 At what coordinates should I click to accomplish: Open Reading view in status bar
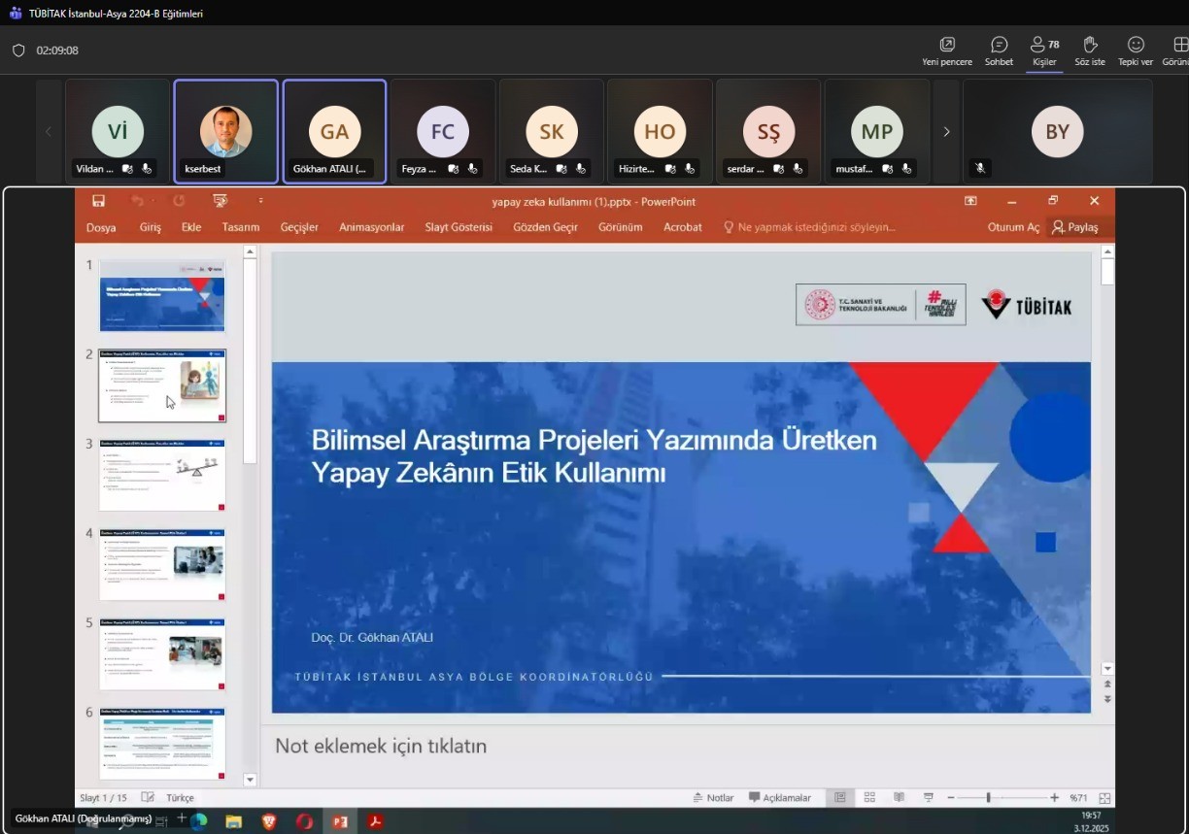click(899, 797)
